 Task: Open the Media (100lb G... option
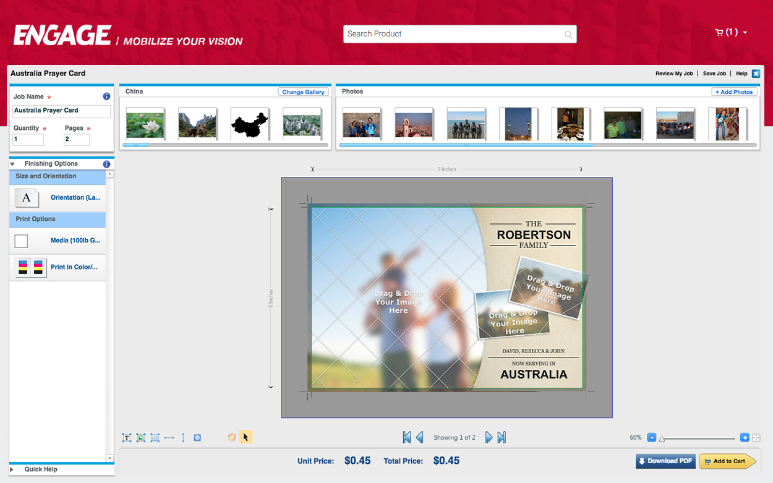pos(75,241)
